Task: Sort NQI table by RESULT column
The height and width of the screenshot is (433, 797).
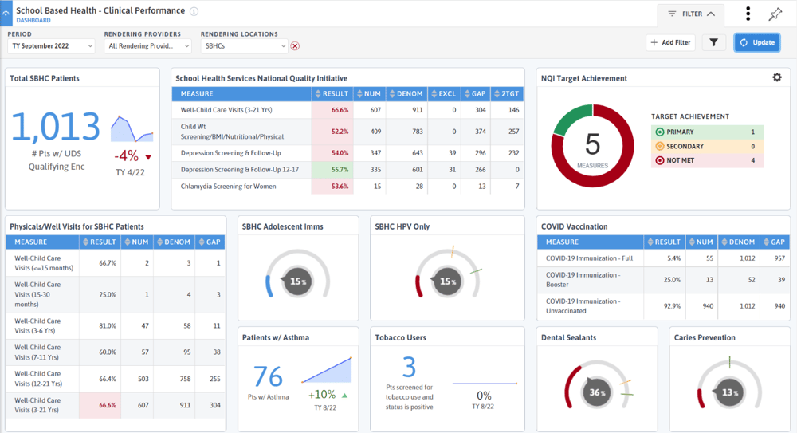Action: pyautogui.click(x=332, y=93)
